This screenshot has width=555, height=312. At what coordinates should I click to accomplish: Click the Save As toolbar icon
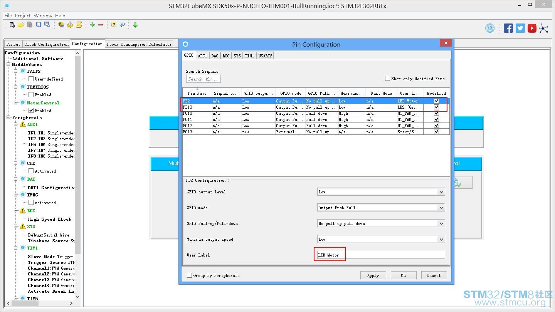(x=47, y=25)
